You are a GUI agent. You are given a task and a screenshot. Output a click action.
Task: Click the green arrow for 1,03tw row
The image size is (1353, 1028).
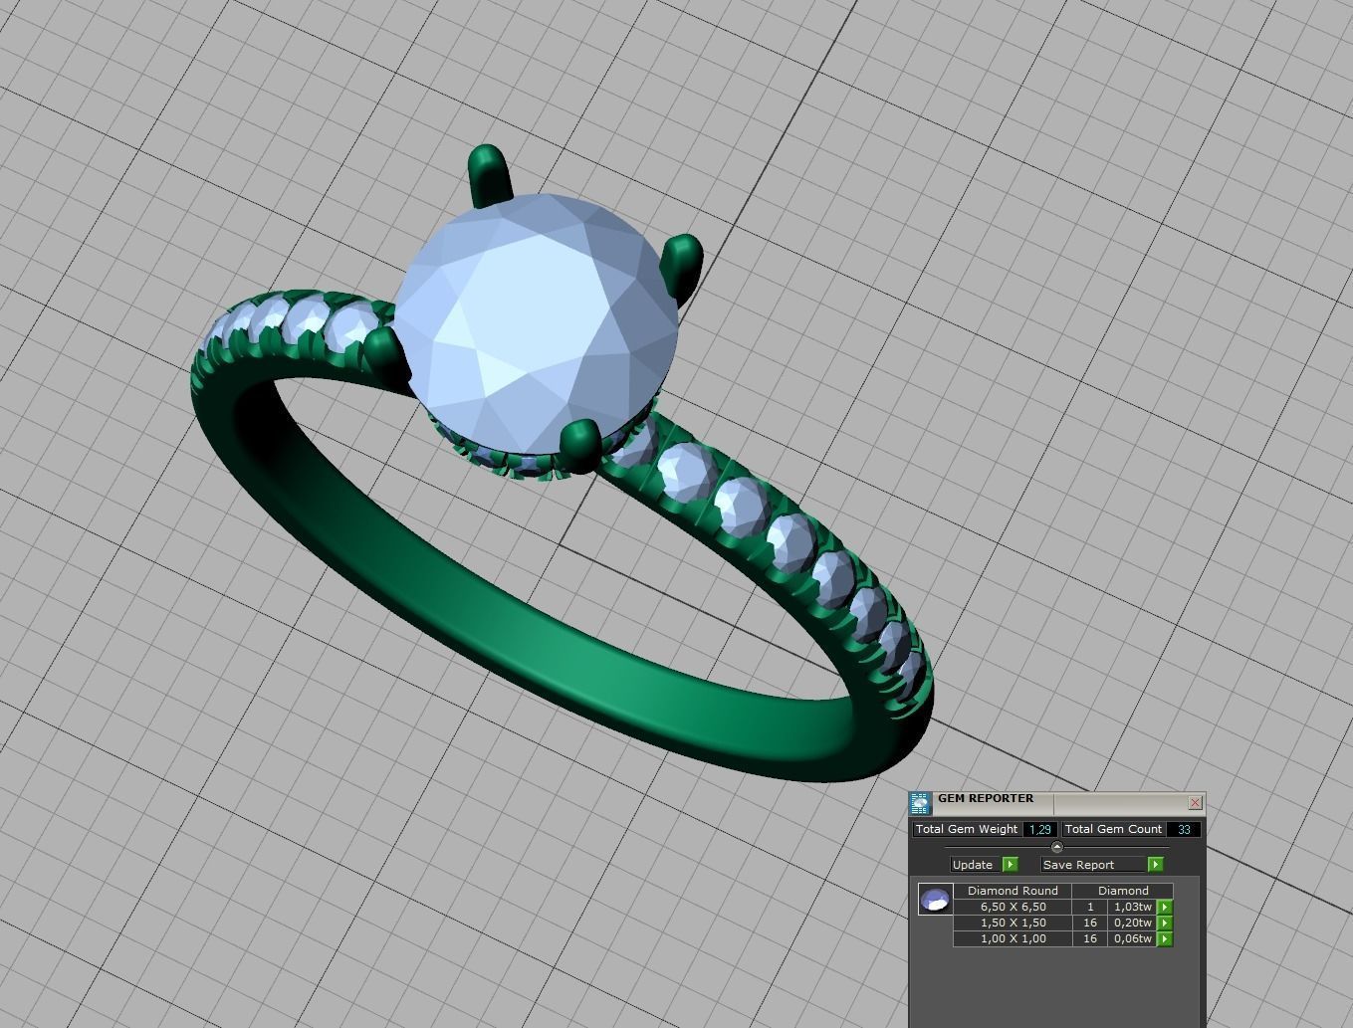point(1165,907)
